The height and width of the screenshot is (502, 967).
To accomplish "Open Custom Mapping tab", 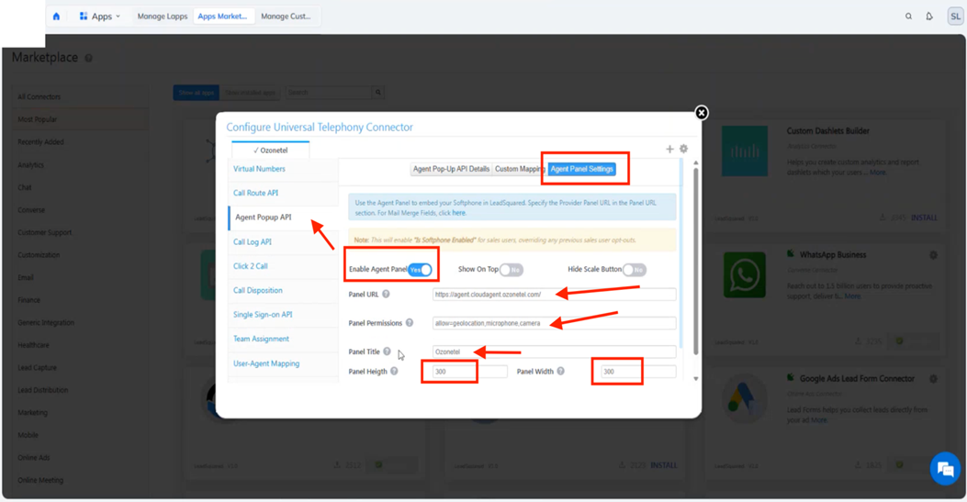I will (519, 169).
